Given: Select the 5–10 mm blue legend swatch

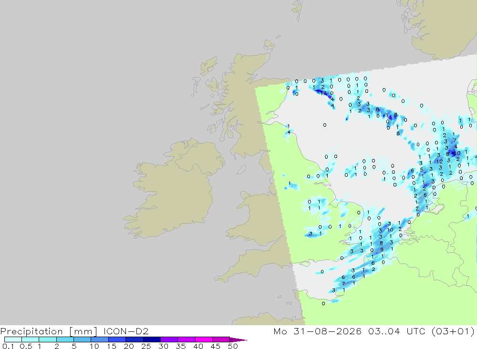Looking at the screenshot, I should (82, 339).
